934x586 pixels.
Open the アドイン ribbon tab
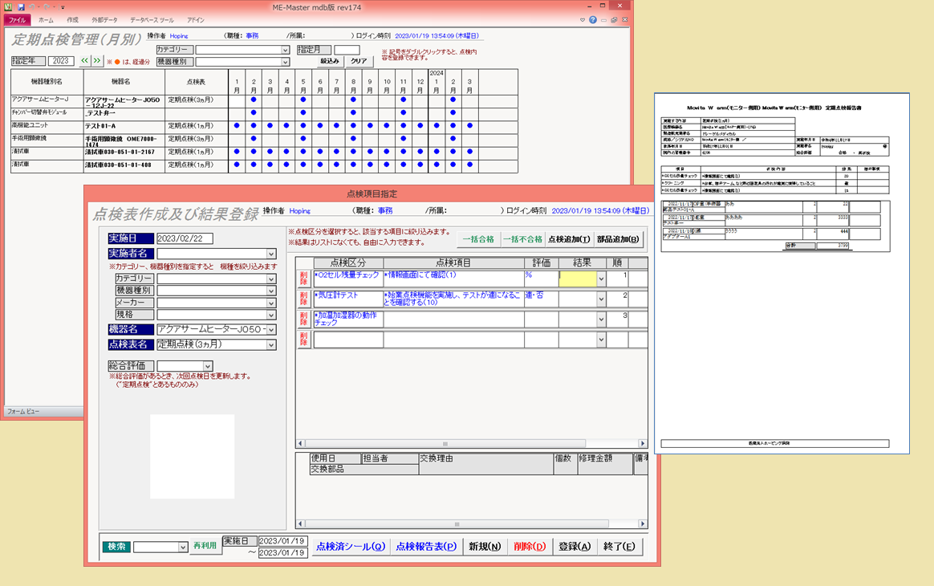tap(195, 20)
